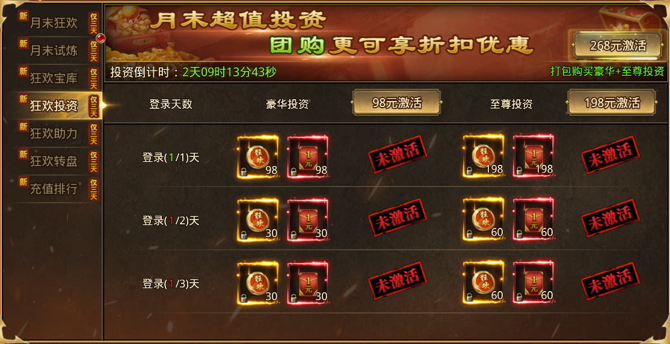The width and height of the screenshot is (670, 344).
Task: Click the 98元激活 button
Action: [x=396, y=103]
